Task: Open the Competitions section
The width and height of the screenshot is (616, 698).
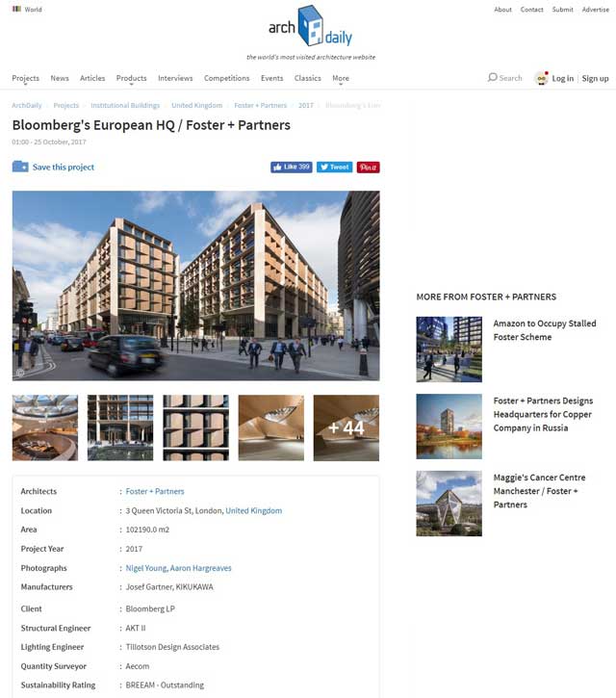Action: pyautogui.click(x=226, y=78)
